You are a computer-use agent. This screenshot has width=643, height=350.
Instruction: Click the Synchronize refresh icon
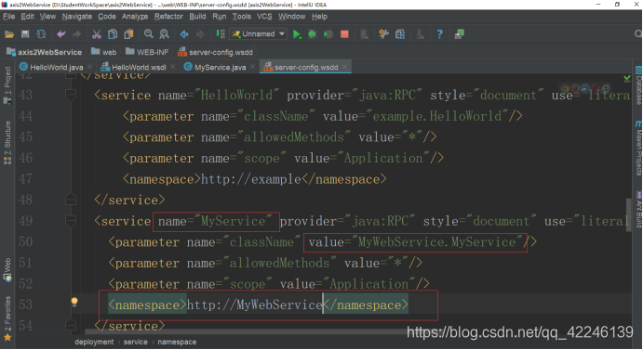(x=41, y=34)
